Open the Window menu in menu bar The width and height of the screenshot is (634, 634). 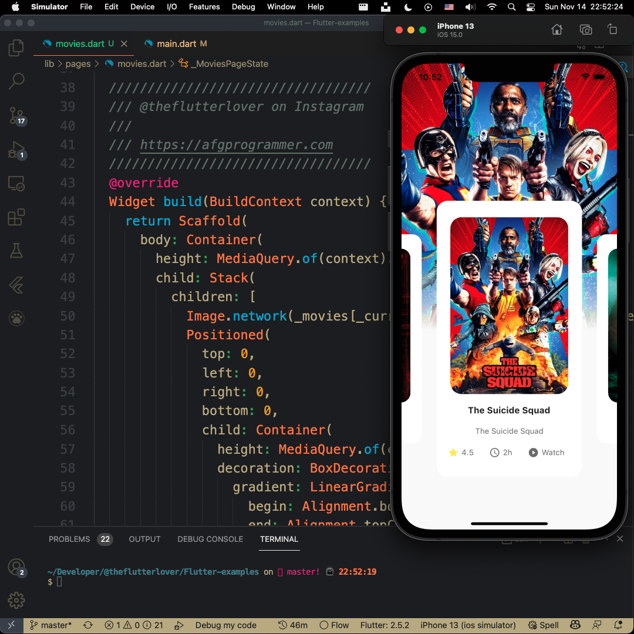pos(281,7)
